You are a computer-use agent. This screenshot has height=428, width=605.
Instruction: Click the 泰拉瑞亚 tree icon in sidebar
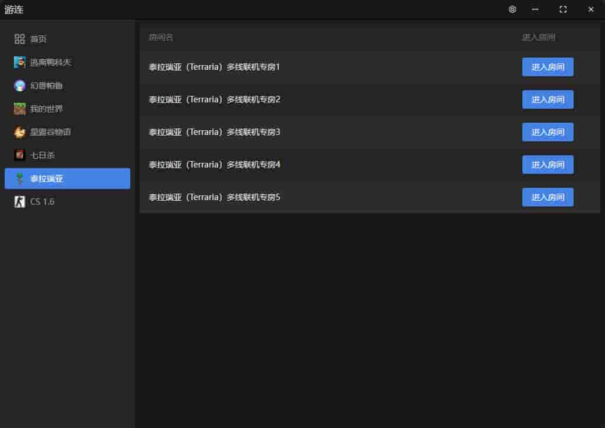pyautogui.click(x=20, y=179)
